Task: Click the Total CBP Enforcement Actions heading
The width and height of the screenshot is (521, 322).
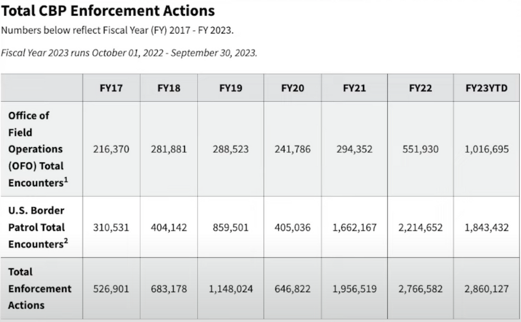Action: click(x=108, y=11)
